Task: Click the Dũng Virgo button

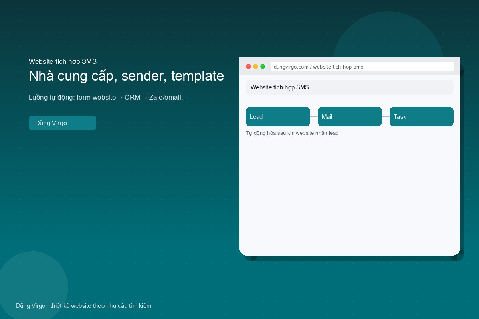Action: [62, 123]
